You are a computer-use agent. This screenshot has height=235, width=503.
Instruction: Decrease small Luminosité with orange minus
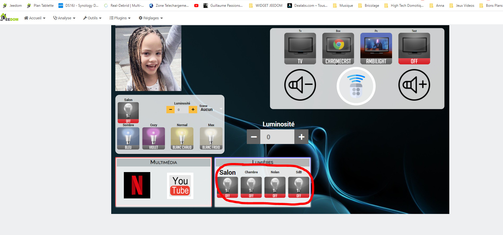point(171,109)
